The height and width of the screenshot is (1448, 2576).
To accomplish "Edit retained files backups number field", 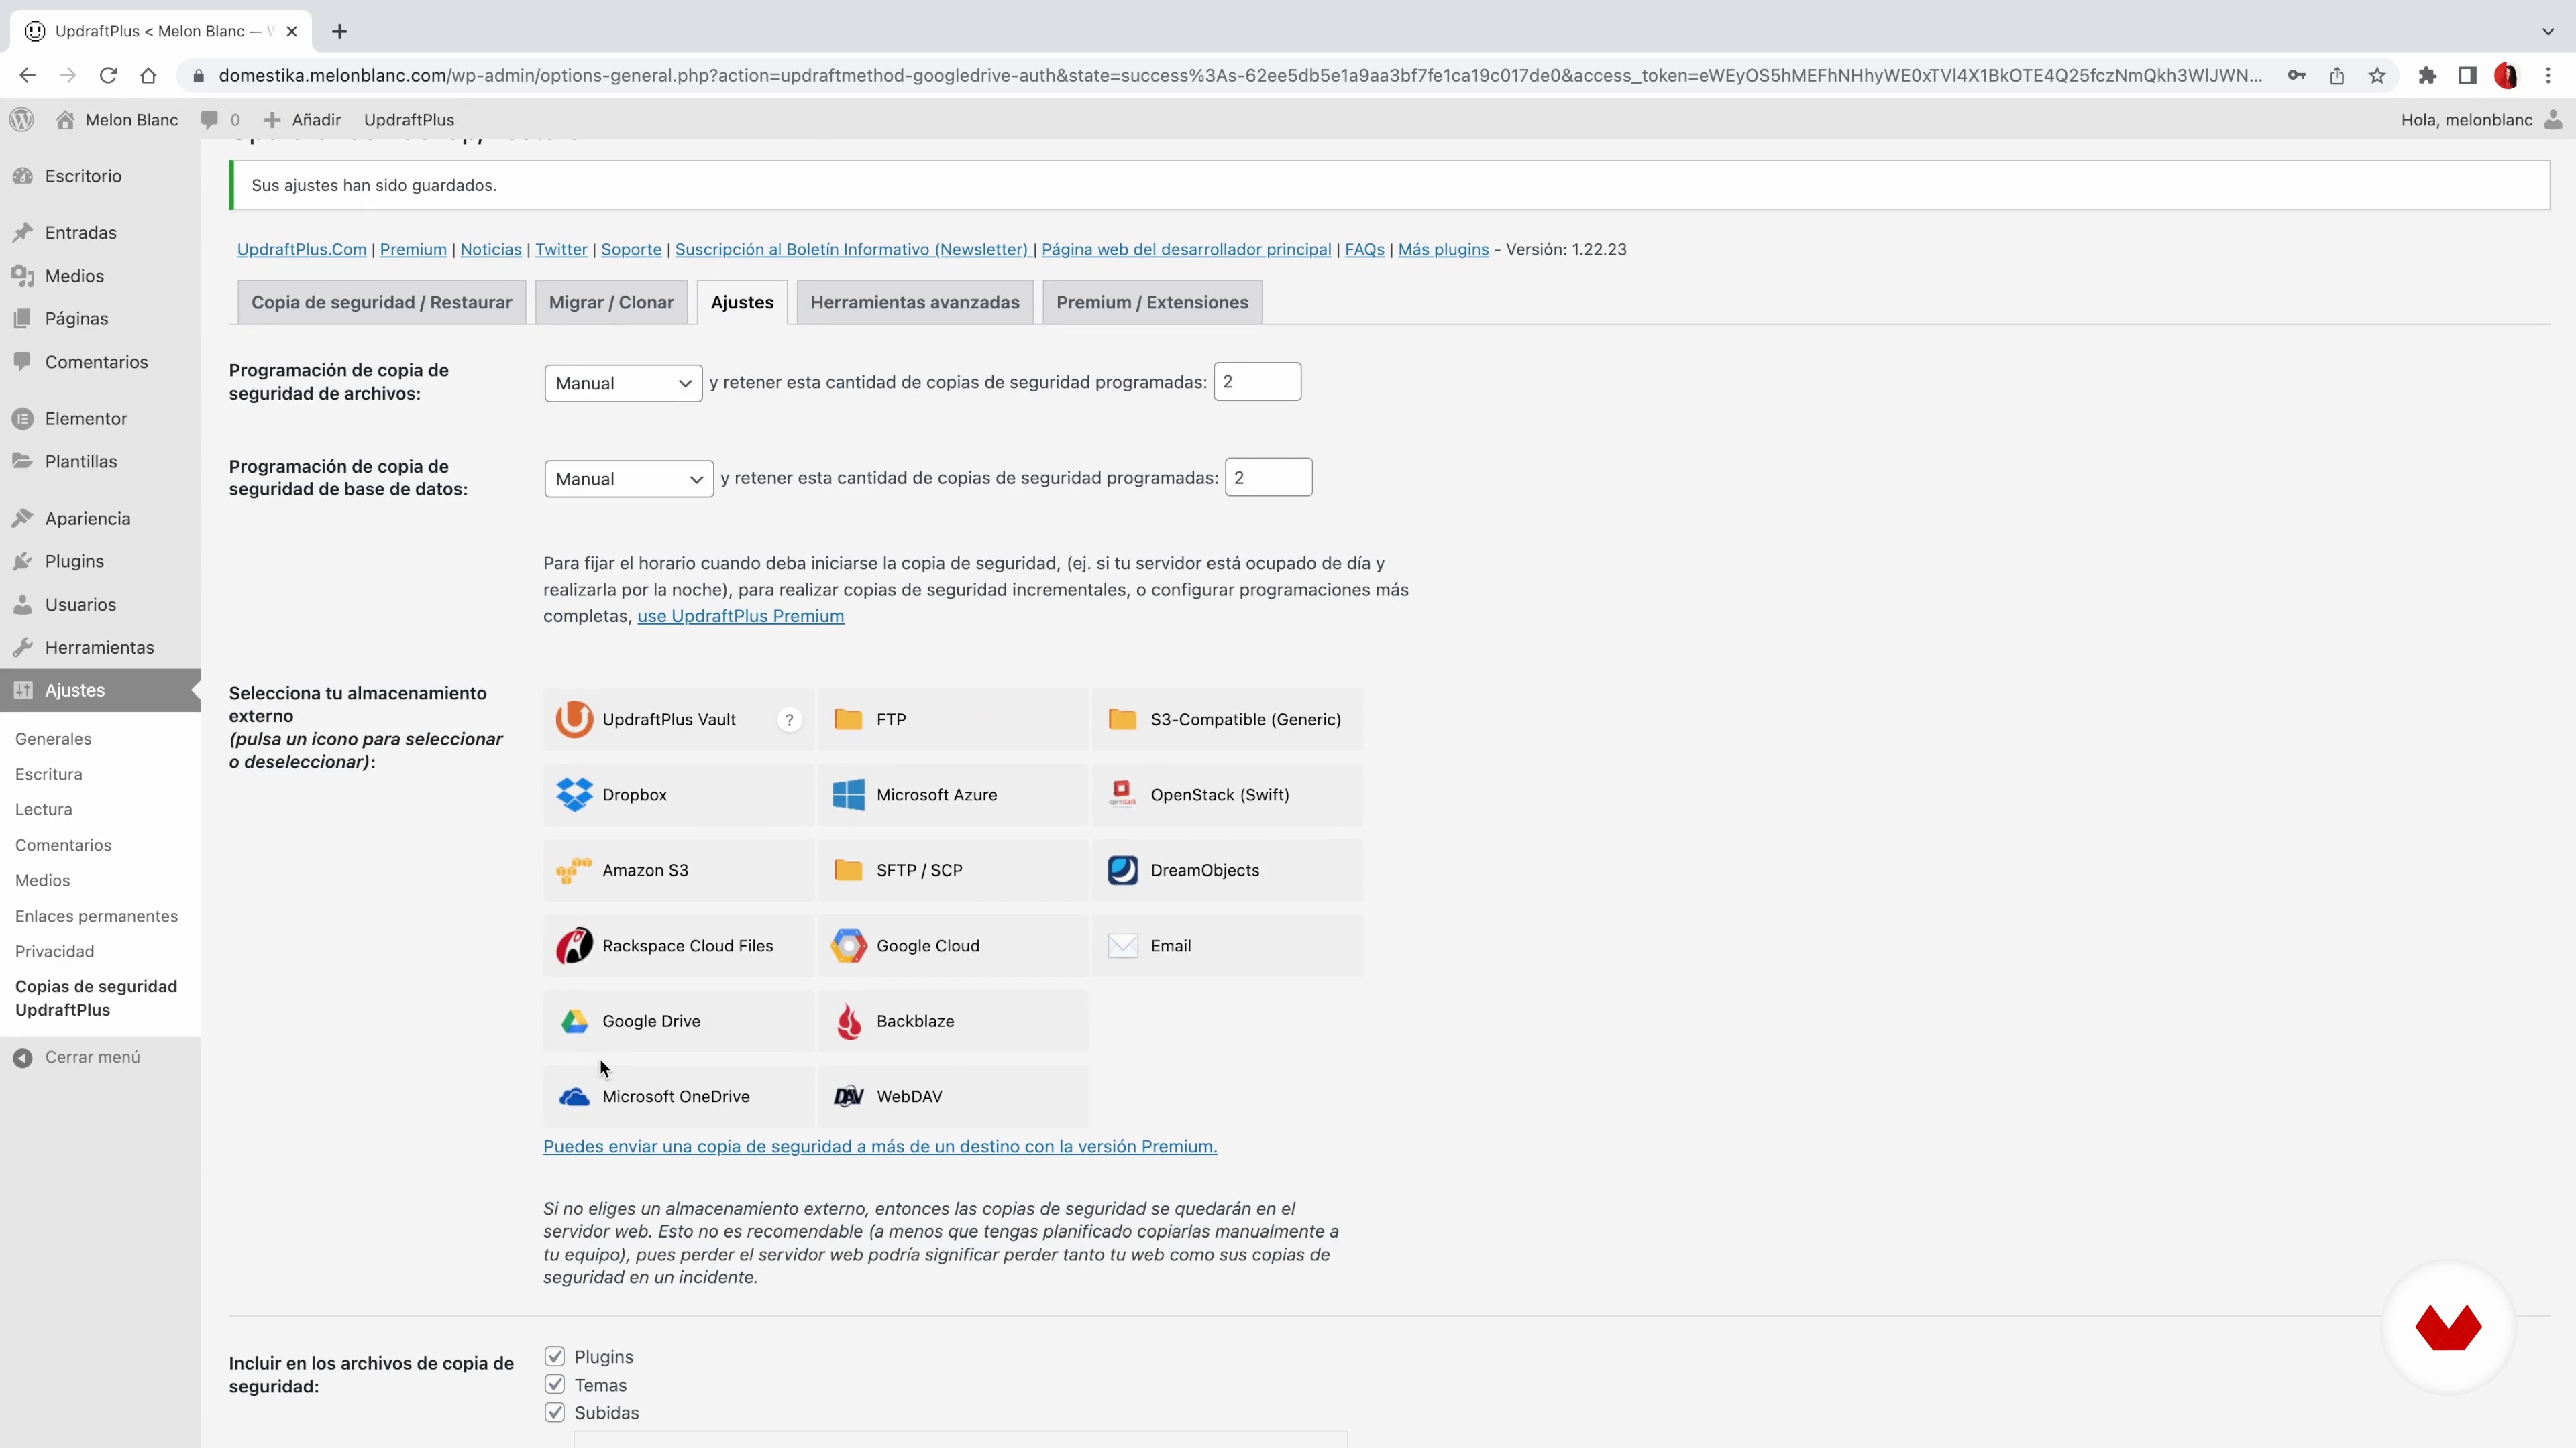I will click(x=1257, y=381).
